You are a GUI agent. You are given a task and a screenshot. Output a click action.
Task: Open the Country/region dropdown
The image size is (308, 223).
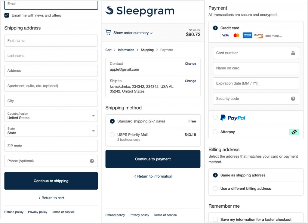[93, 116]
